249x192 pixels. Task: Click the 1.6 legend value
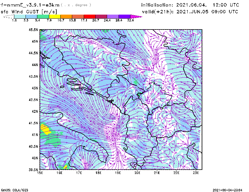click(x=14, y=20)
